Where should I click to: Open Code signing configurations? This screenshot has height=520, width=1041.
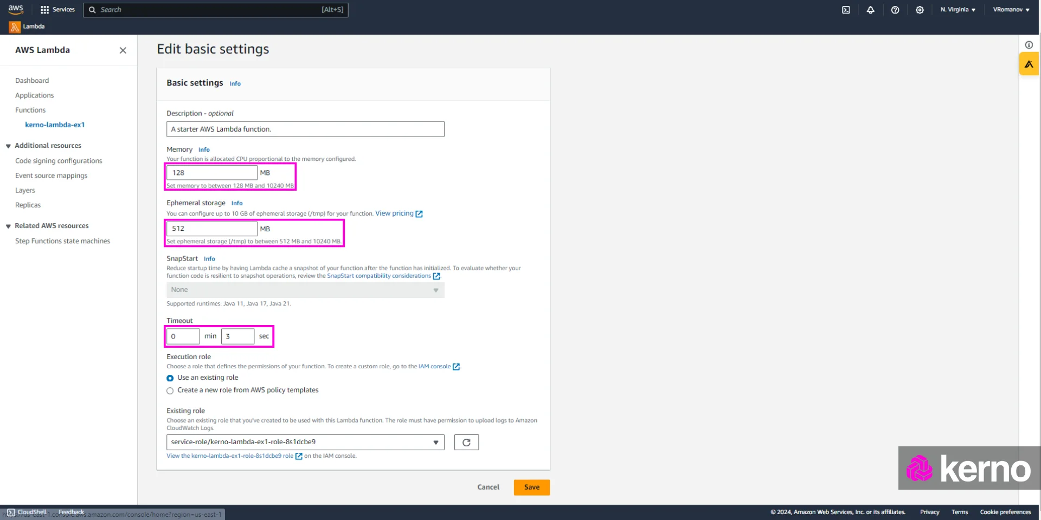59,161
